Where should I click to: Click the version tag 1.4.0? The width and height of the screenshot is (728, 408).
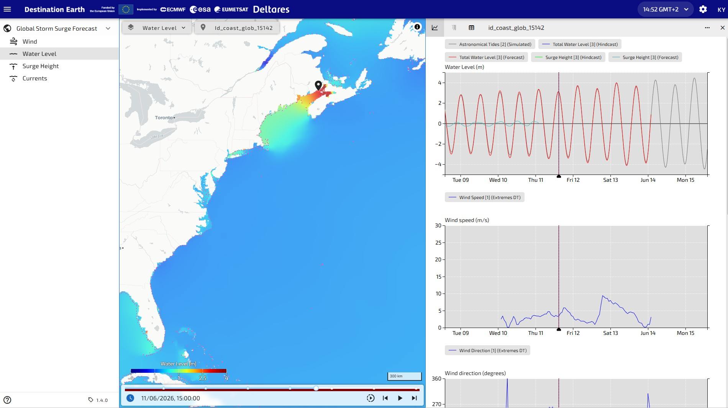(x=98, y=400)
